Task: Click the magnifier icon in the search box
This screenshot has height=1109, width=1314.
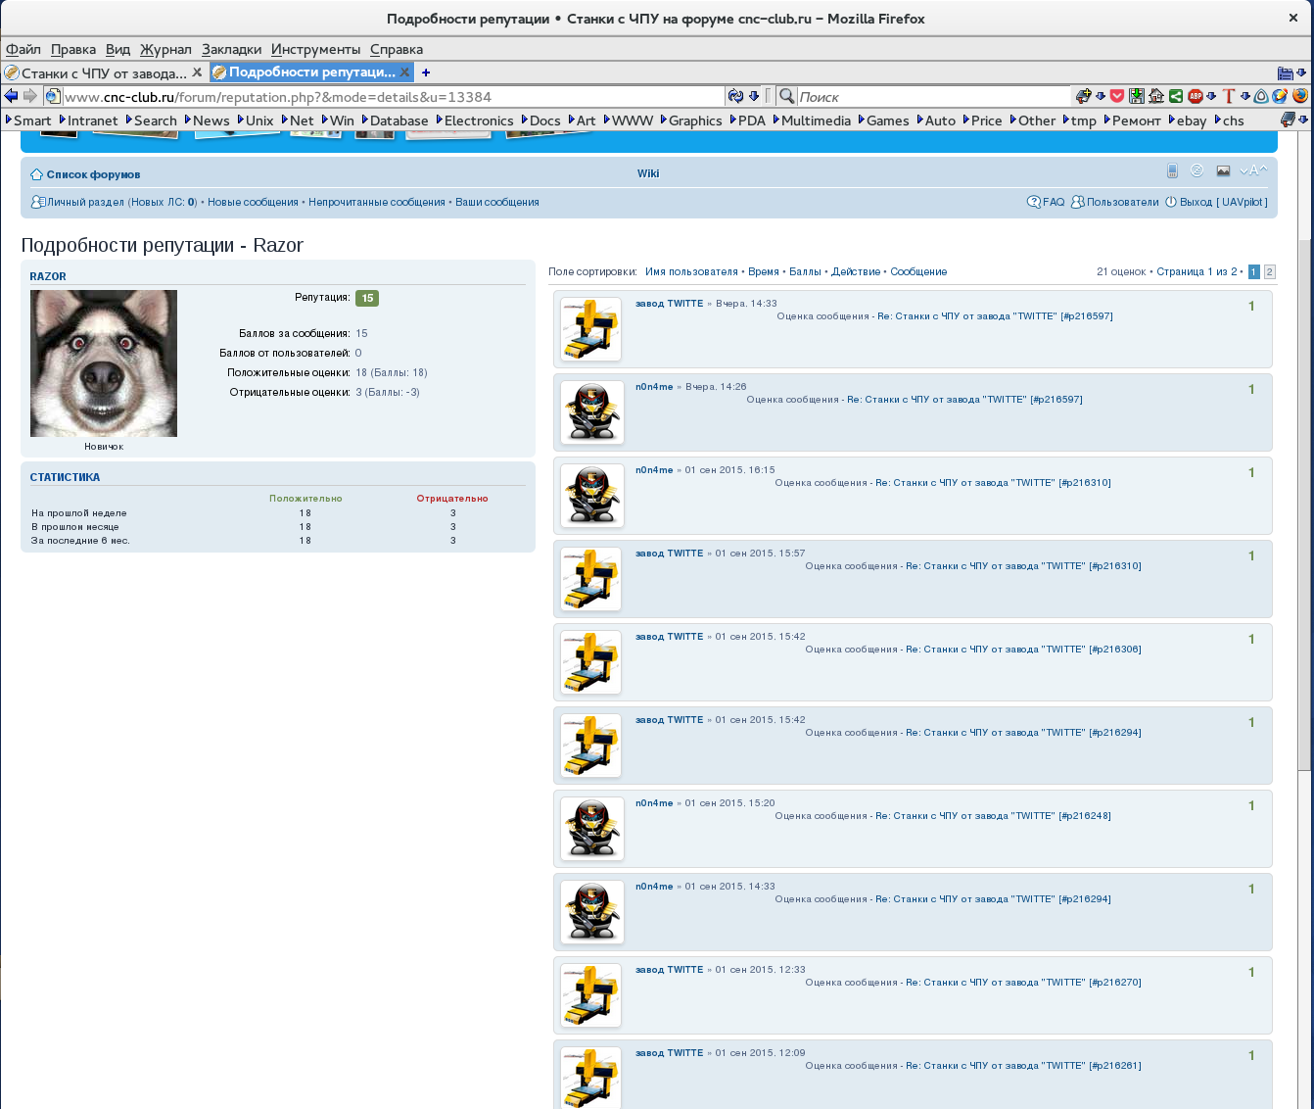Action: coord(786,96)
